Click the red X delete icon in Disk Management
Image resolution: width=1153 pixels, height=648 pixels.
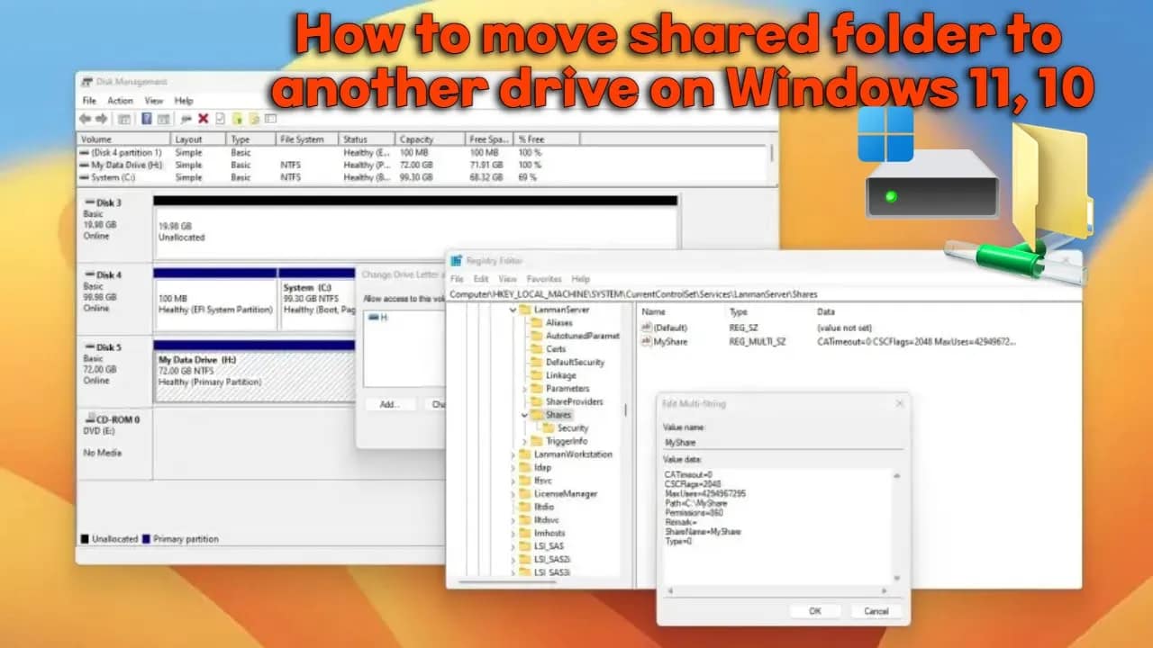point(203,116)
